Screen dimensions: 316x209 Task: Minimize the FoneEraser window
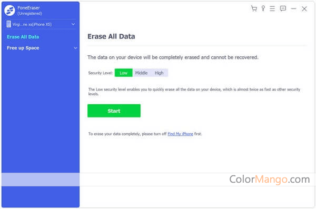point(294,8)
